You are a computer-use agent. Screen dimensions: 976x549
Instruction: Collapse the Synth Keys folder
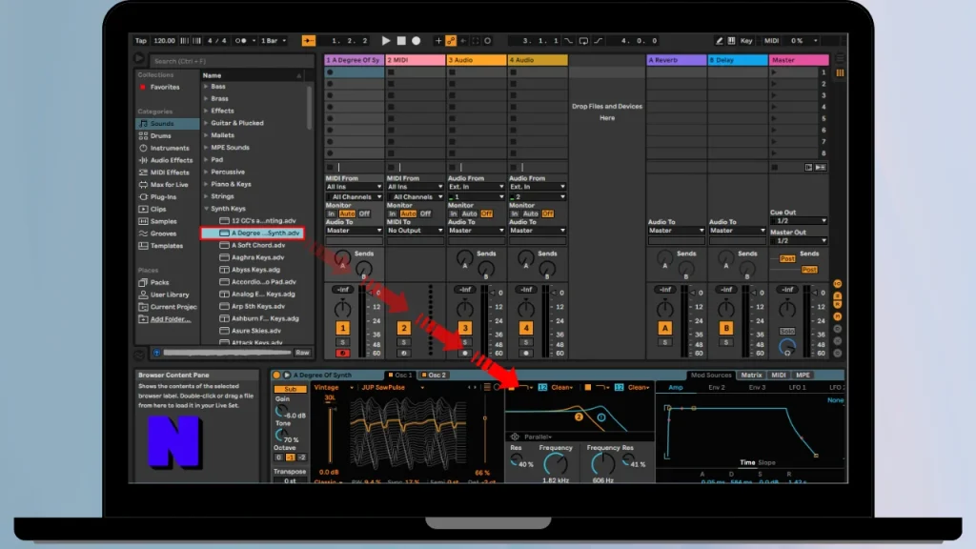206,209
